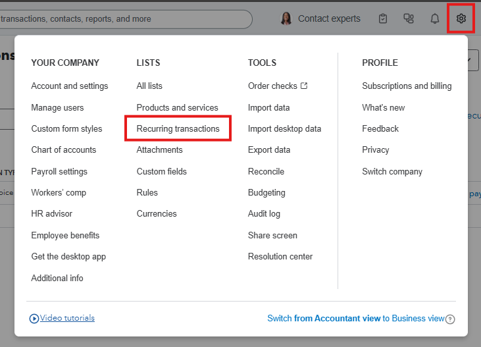The width and height of the screenshot is (481, 347).
Task: Choose Import data under Tools
Action: pyautogui.click(x=268, y=107)
